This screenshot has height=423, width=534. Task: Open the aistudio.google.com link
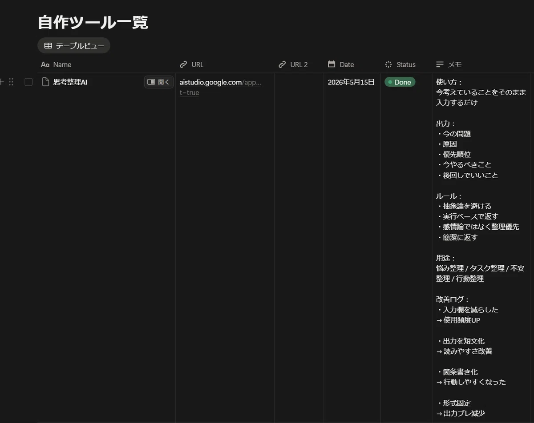(220, 87)
